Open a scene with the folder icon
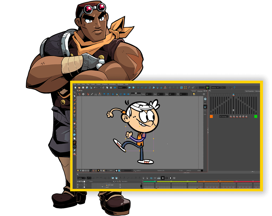 (79, 88)
